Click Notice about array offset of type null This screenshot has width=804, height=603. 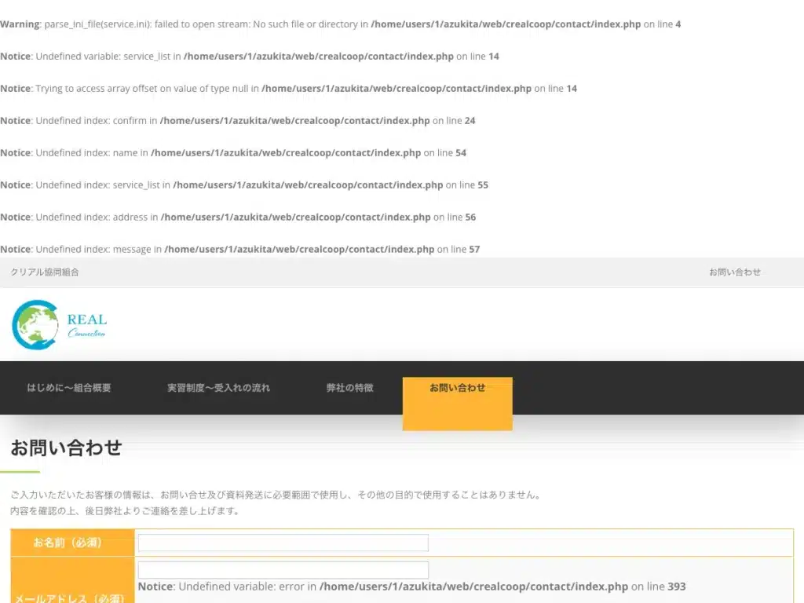289,89
